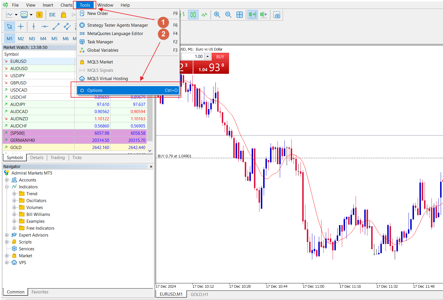The width and height of the screenshot is (443, 300).
Task: Click the Admiral Markets MT5 logo icon
Action: (7, 173)
